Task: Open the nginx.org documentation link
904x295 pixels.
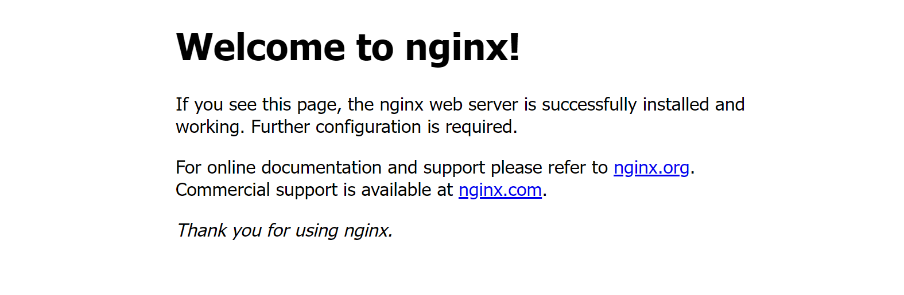Action: (x=651, y=167)
